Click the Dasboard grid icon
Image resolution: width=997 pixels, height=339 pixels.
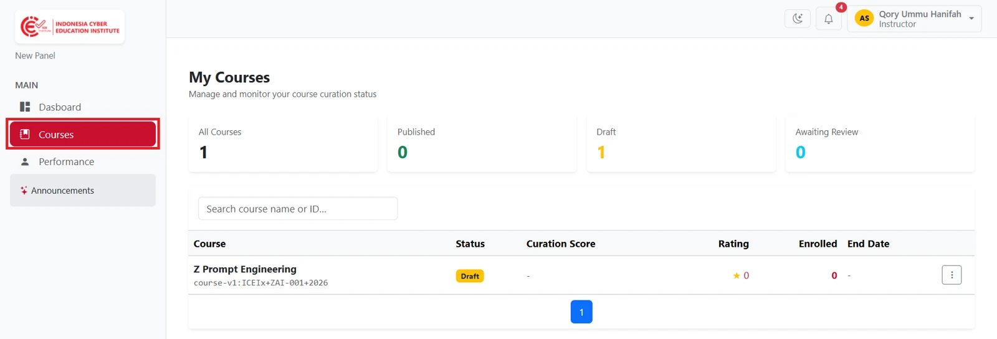pyautogui.click(x=25, y=107)
